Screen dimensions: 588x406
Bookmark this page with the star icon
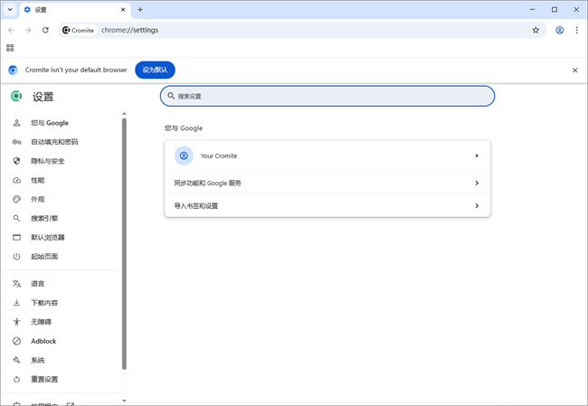[536, 30]
